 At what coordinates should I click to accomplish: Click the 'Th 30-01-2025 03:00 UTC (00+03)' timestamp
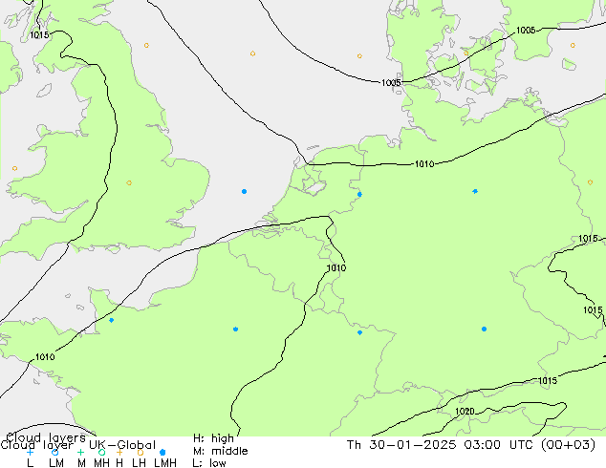coord(470,445)
